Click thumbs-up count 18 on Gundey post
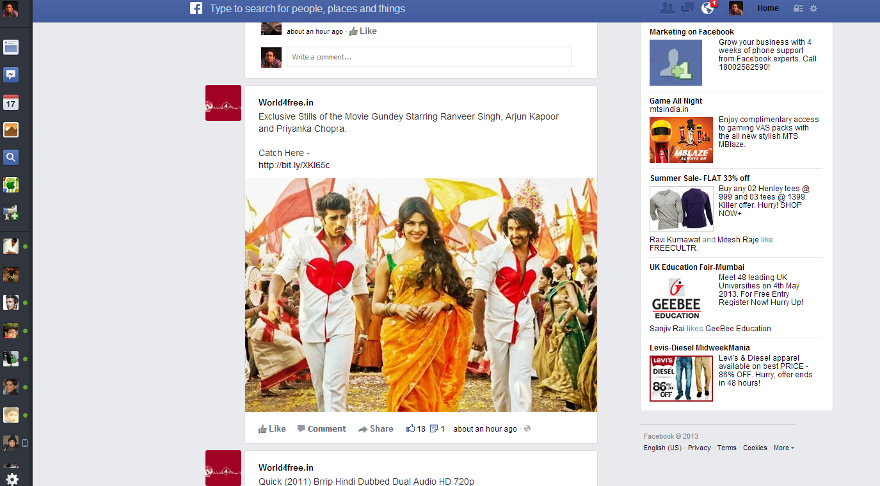This screenshot has height=486, width=880. click(416, 429)
